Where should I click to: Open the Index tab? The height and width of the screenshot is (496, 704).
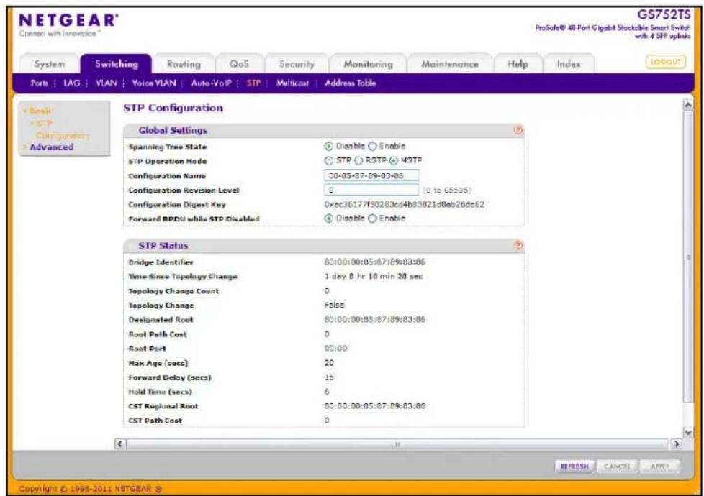pyautogui.click(x=569, y=64)
